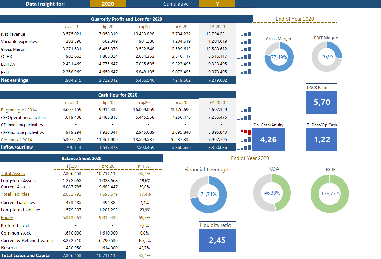The width and height of the screenshot is (381, 259).
Task: Click the Financial Leverage donut chart
Action: click(x=208, y=194)
